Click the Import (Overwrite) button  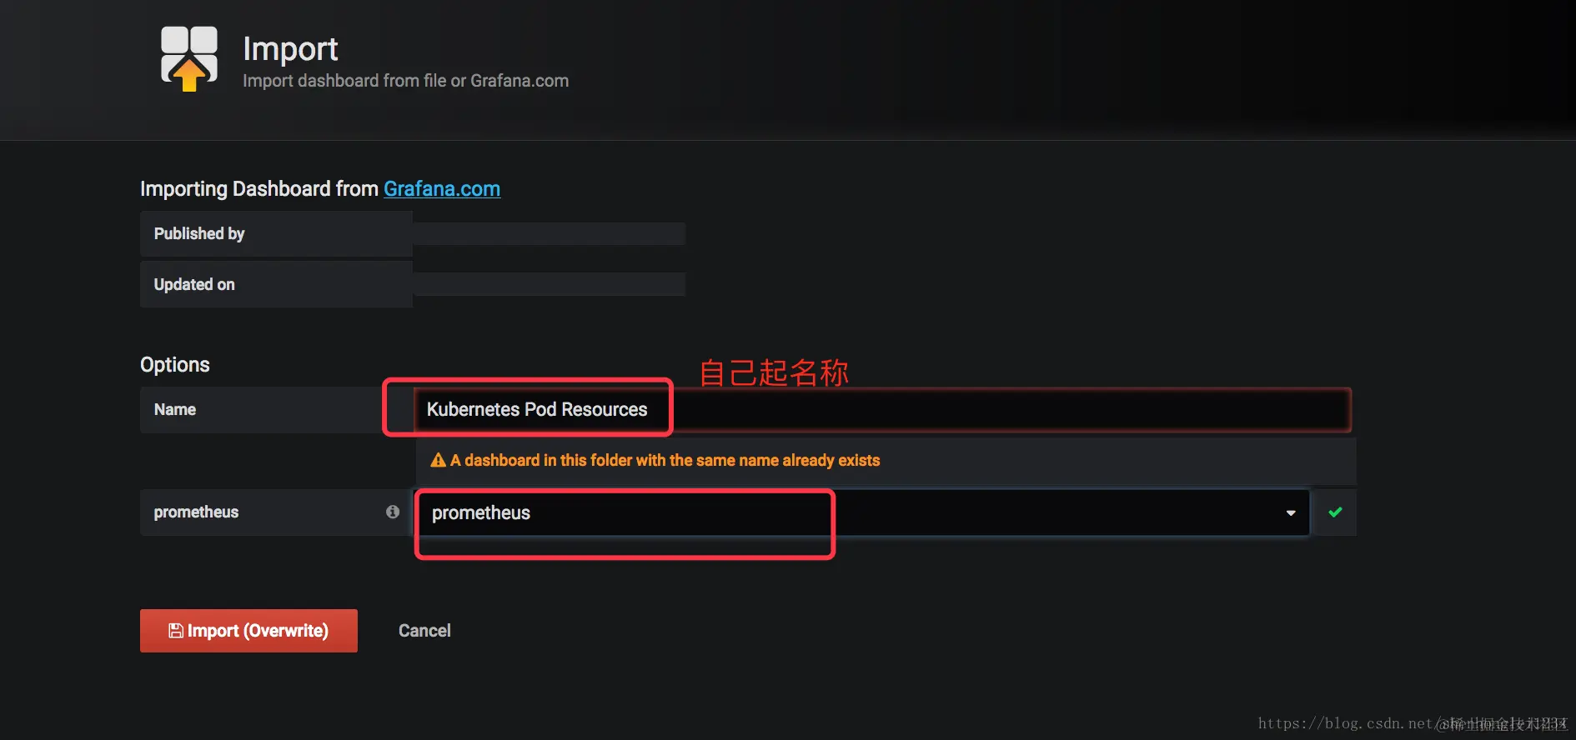click(248, 631)
